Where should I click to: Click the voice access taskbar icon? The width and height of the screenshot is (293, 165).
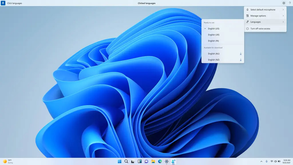pyautogui.click(x=173, y=161)
